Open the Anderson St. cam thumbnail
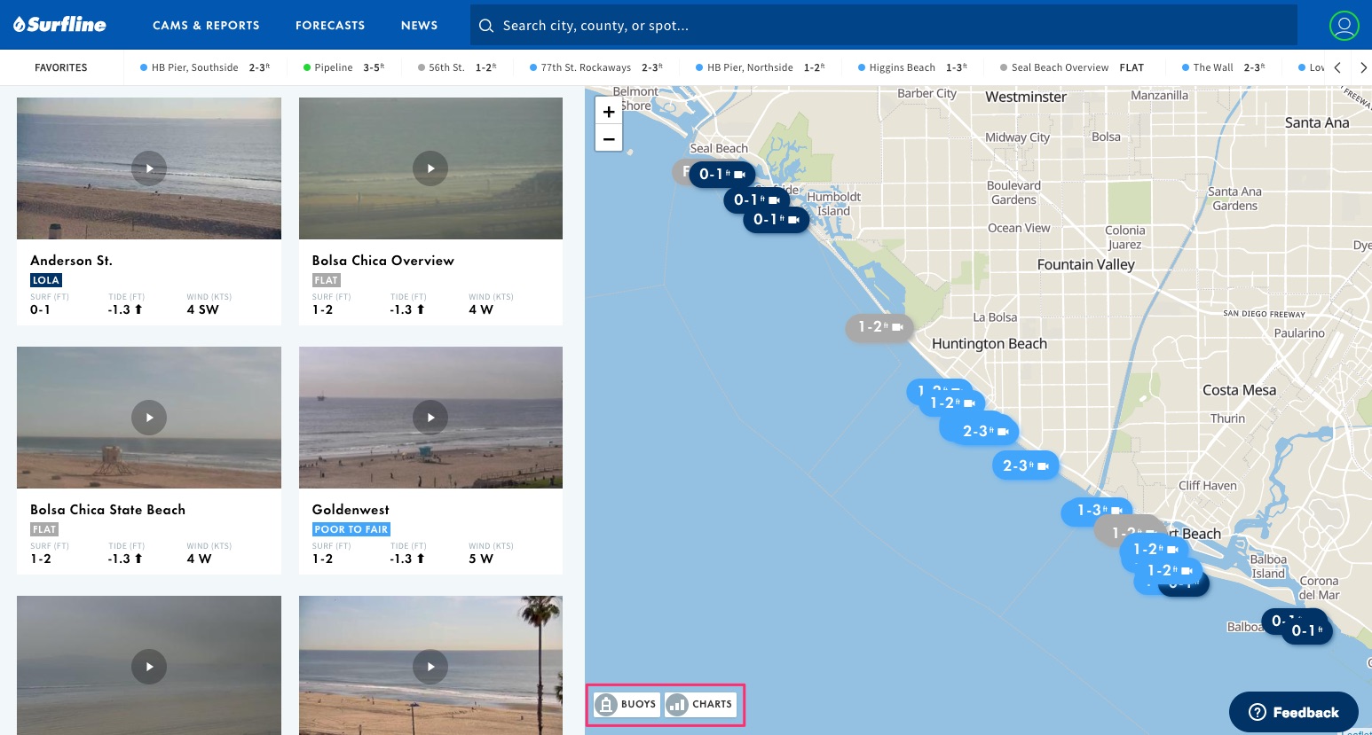The image size is (1372, 735). (x=149, y=168)
